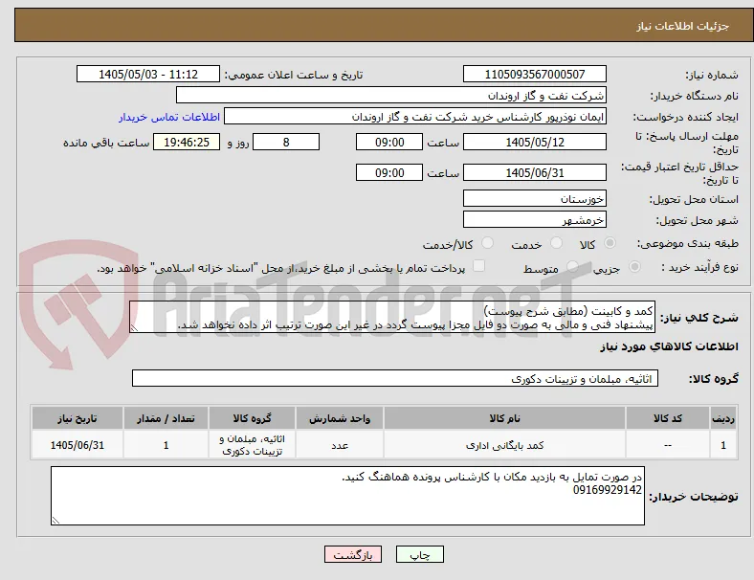This screenshot has width=754, height=580.
Task: Click the کد کالا column header
Action: coord(668,418)
